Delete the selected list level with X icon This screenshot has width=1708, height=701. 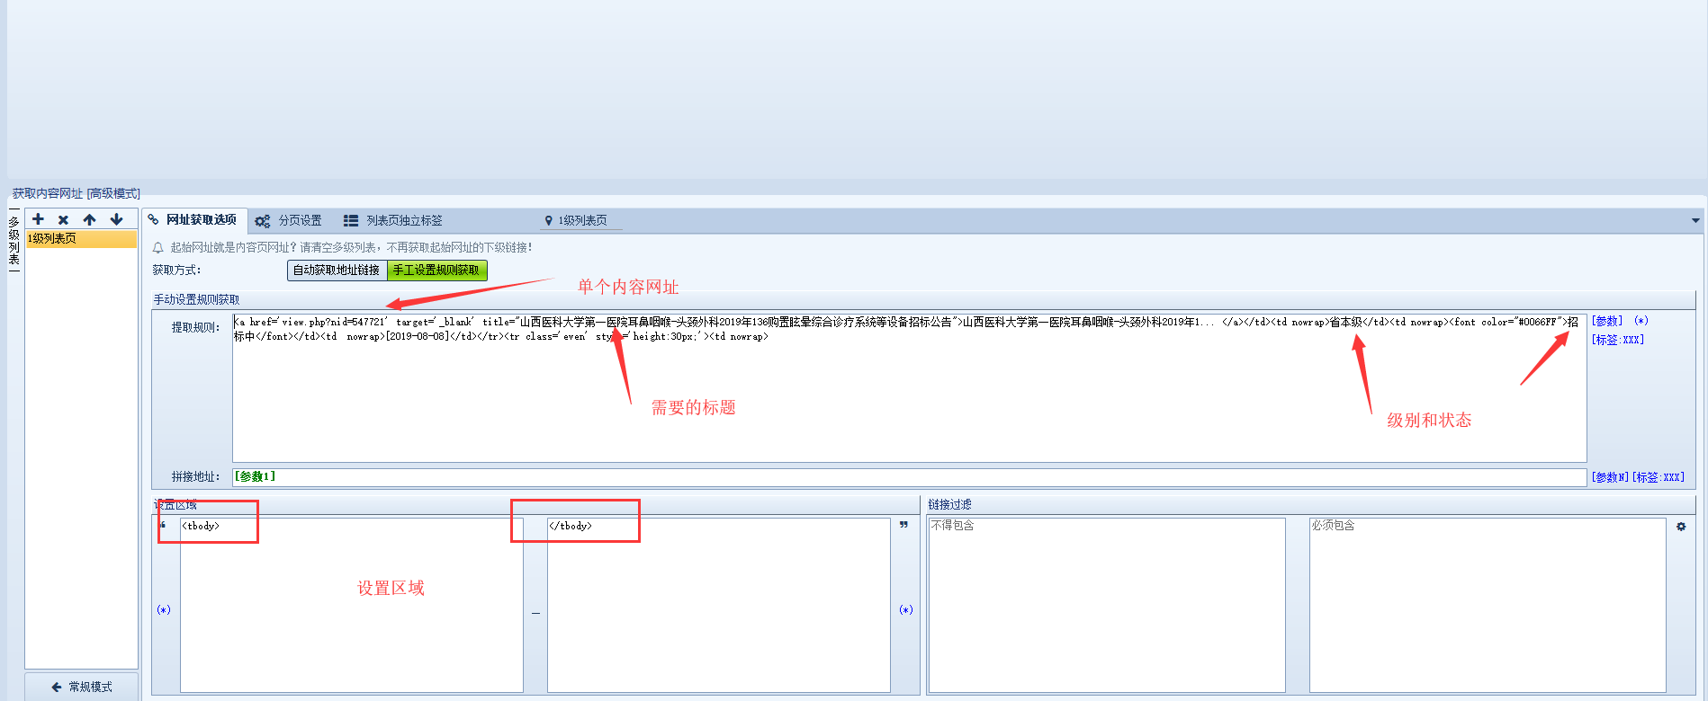(63, 219)
